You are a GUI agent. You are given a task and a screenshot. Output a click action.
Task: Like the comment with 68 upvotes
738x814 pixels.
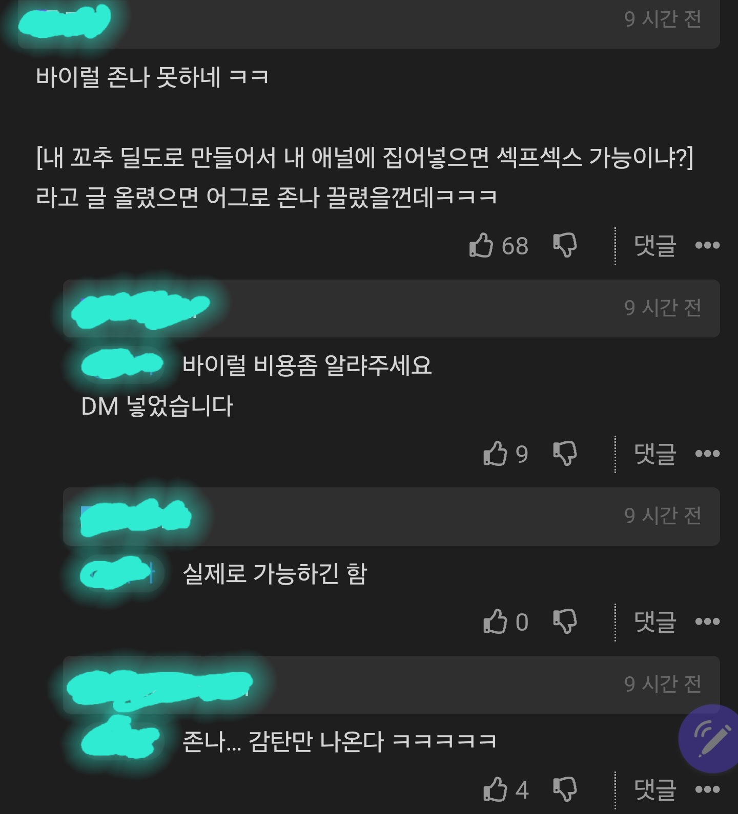[481, 245]
